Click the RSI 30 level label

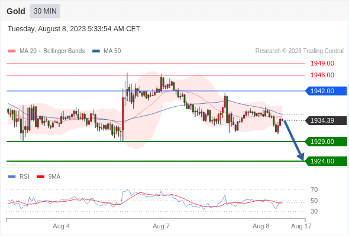(x=314, y=211)
